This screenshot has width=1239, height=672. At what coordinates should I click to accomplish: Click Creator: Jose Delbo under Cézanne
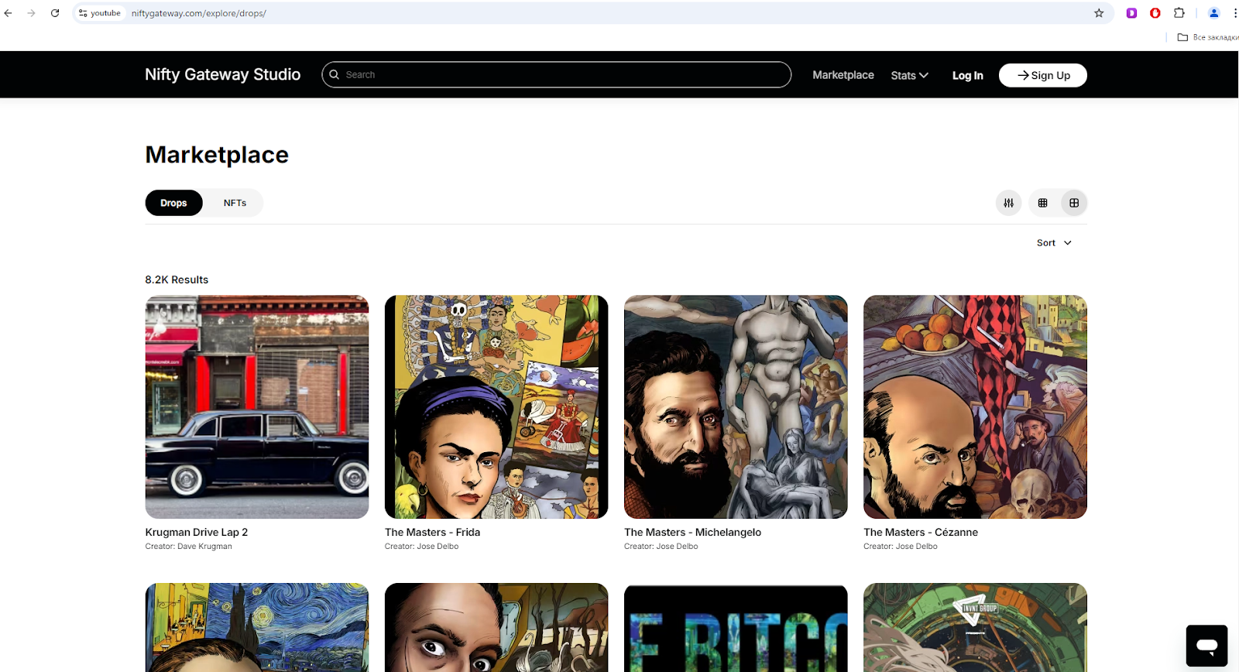[x=900, y=547]
